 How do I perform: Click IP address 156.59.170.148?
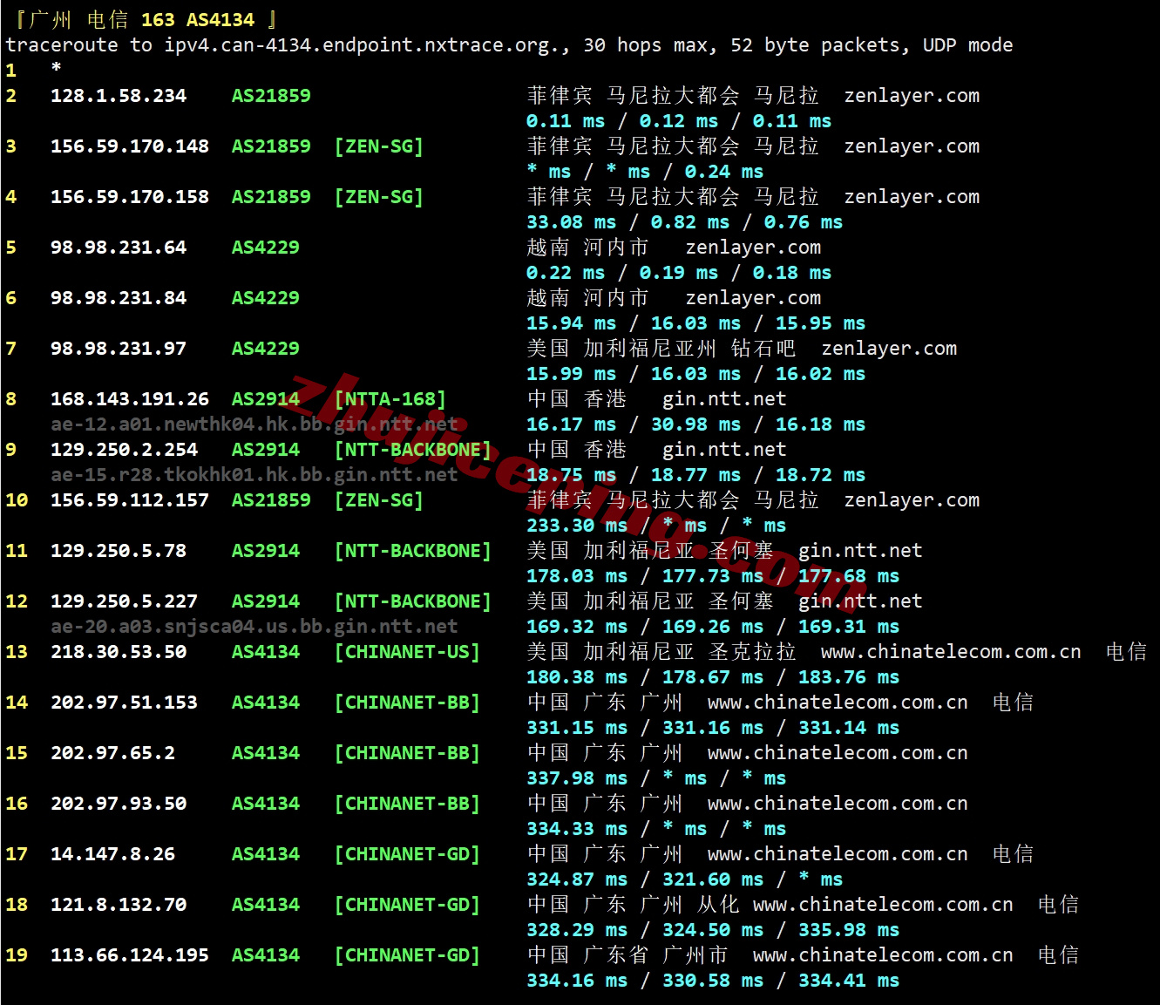pyautogui.click(x=130, y=146)
